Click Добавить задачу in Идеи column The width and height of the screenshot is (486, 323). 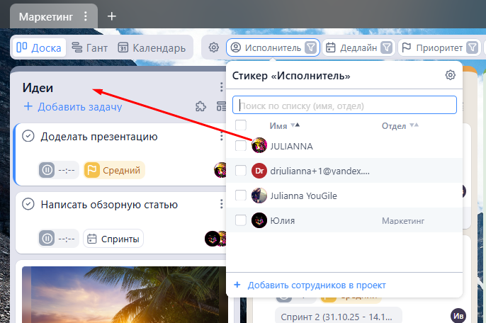click(x=73, y=107)
